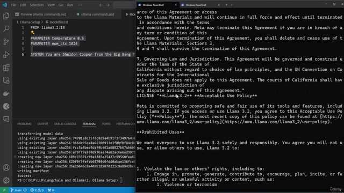Click the ports forwarded status indicator
The height and width of the screenshot is (193, 344).
(51, 190)
